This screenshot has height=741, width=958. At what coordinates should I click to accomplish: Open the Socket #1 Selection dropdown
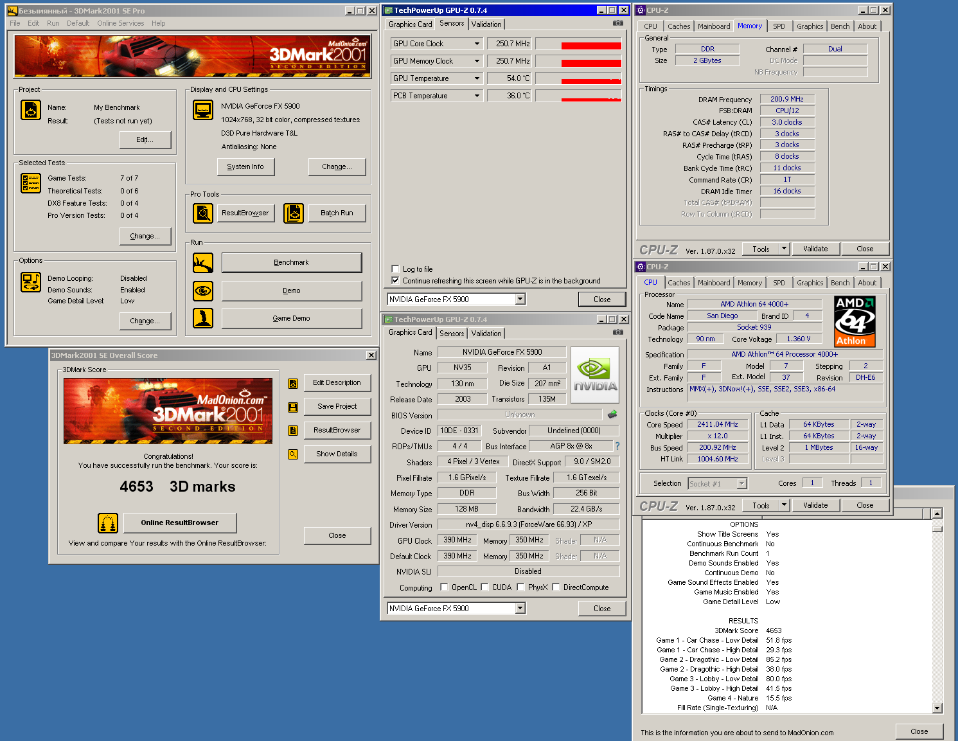741,483
